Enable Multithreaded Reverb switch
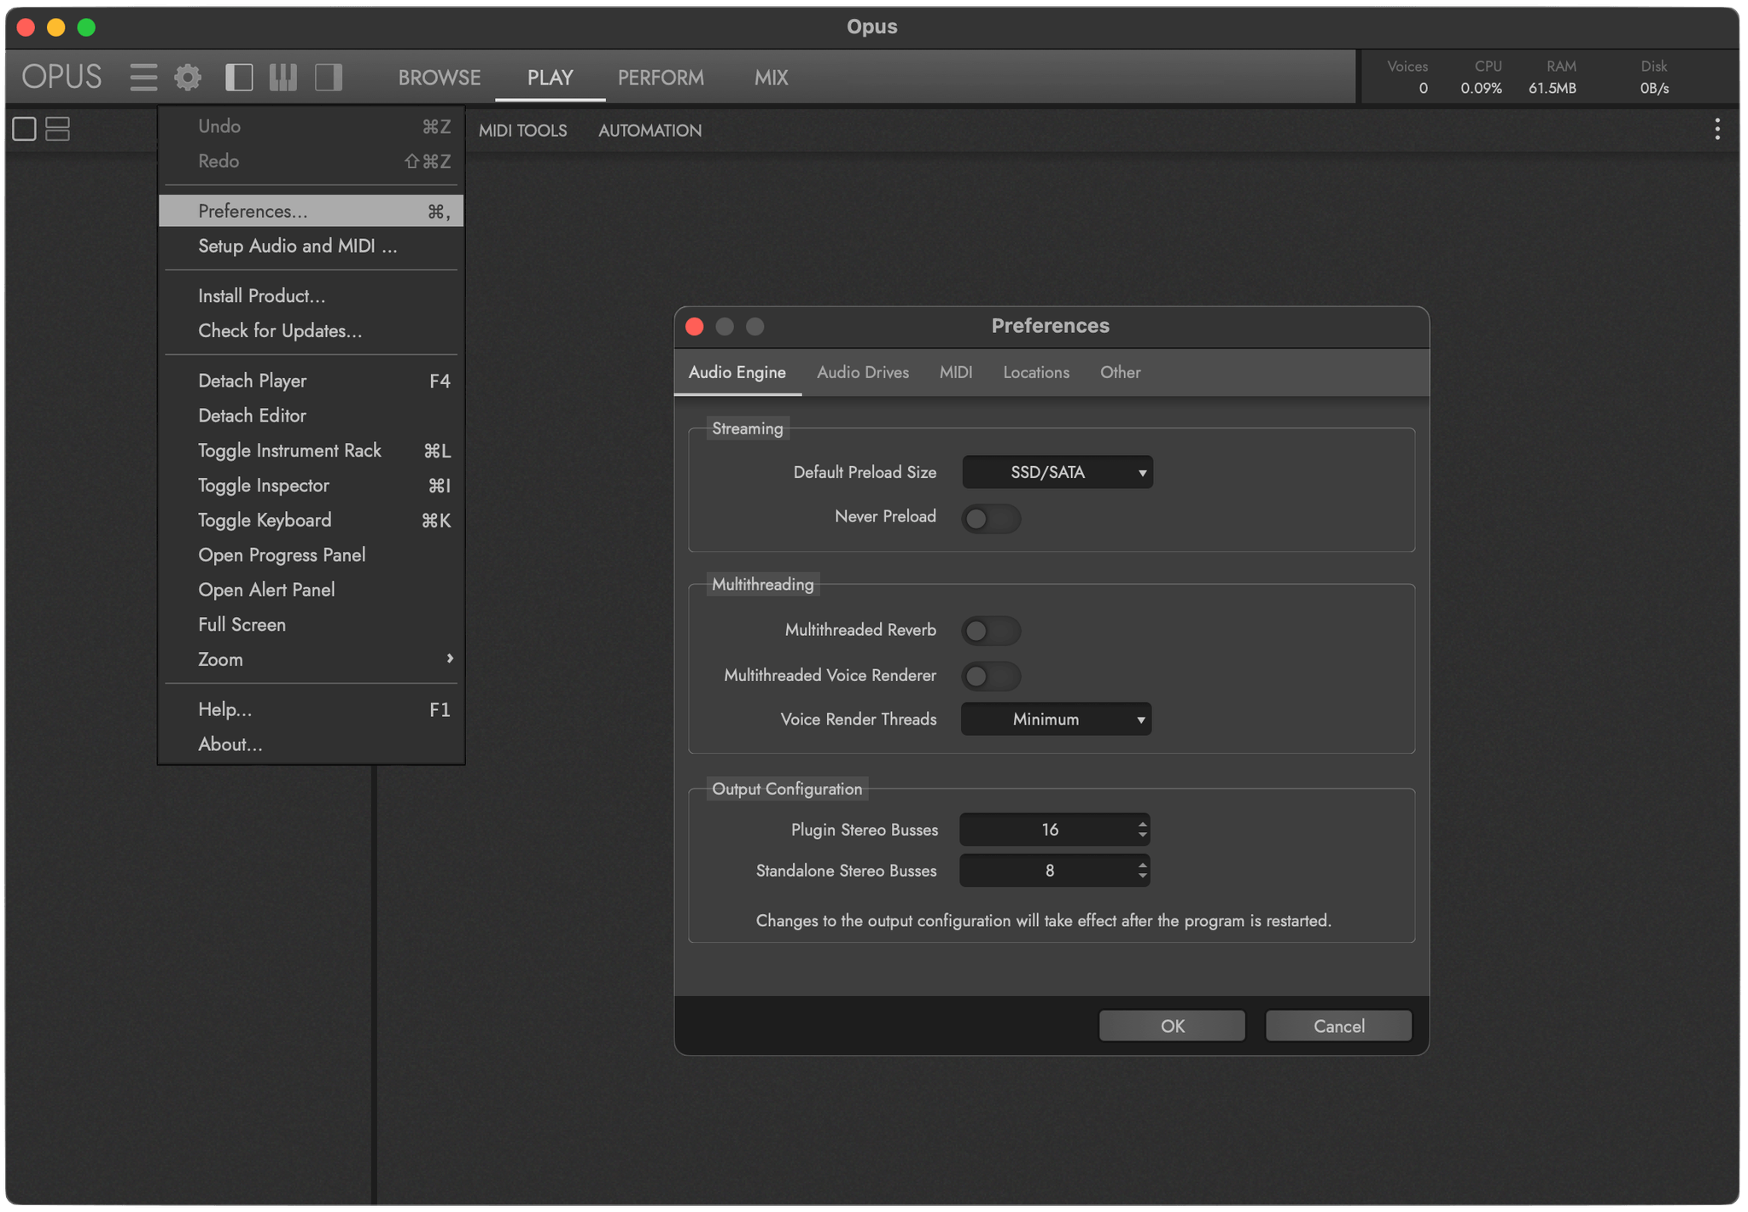The height and width of the screenshot is (1212, 1748). [991, 631]
